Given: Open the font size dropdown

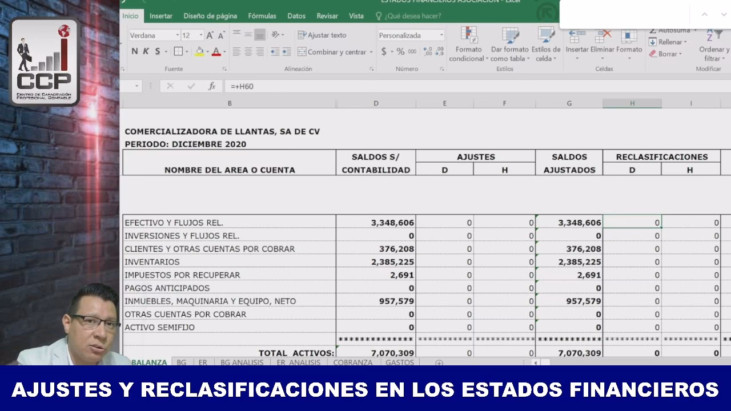Looking at the screenshot, I should coord(200,35).
